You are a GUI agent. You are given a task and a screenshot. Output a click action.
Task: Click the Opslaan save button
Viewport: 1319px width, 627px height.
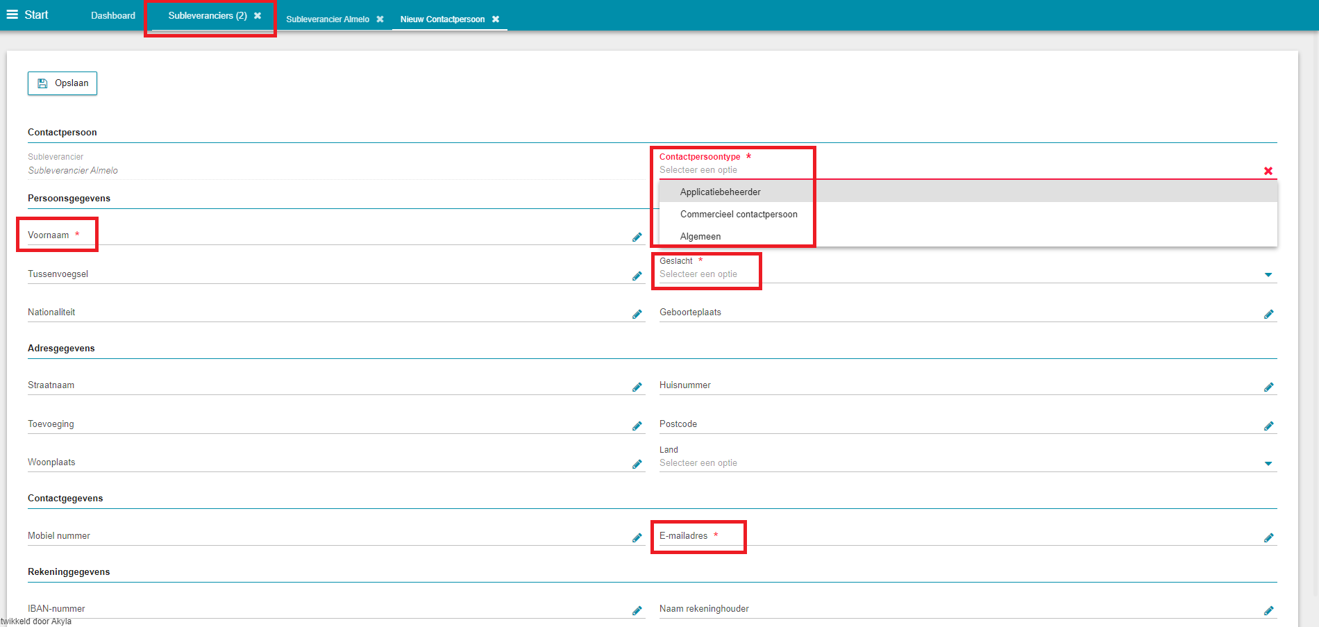click(x=62, y=83)
